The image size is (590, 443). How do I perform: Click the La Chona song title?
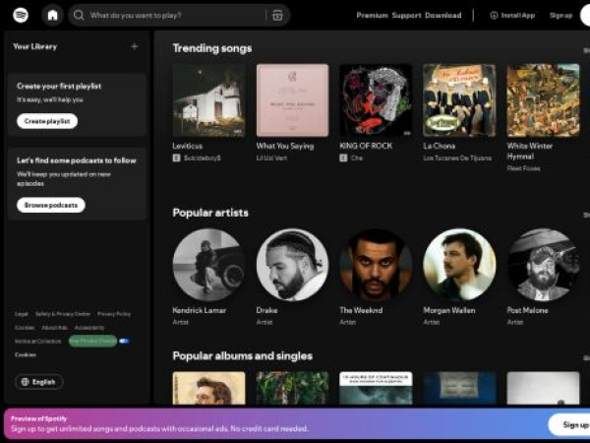pyautogui.click(x=440, y=146)
